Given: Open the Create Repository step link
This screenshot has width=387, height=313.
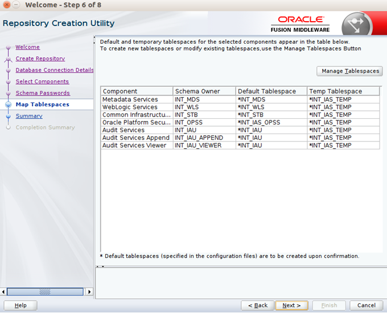Looking at the screenshot, I should click(40, 59).
